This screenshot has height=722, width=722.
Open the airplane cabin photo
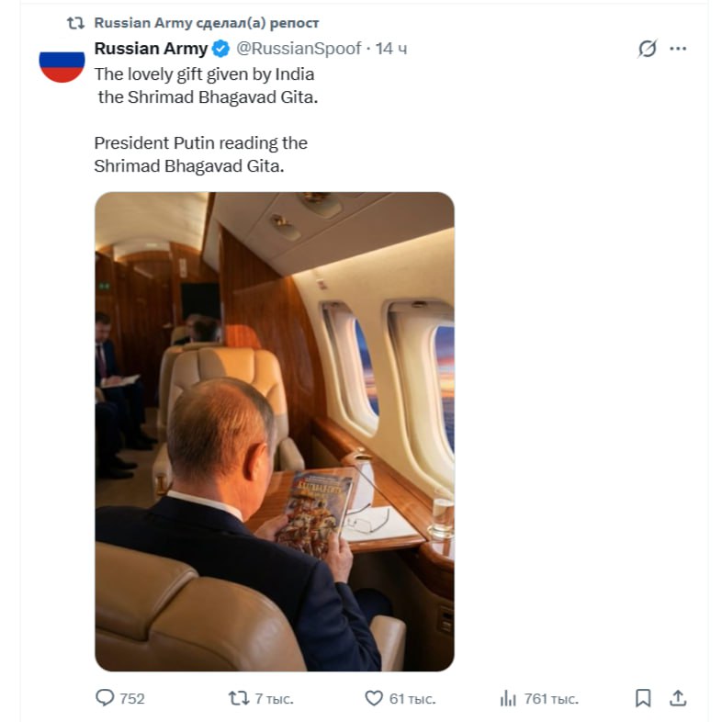tap(275, 431)
